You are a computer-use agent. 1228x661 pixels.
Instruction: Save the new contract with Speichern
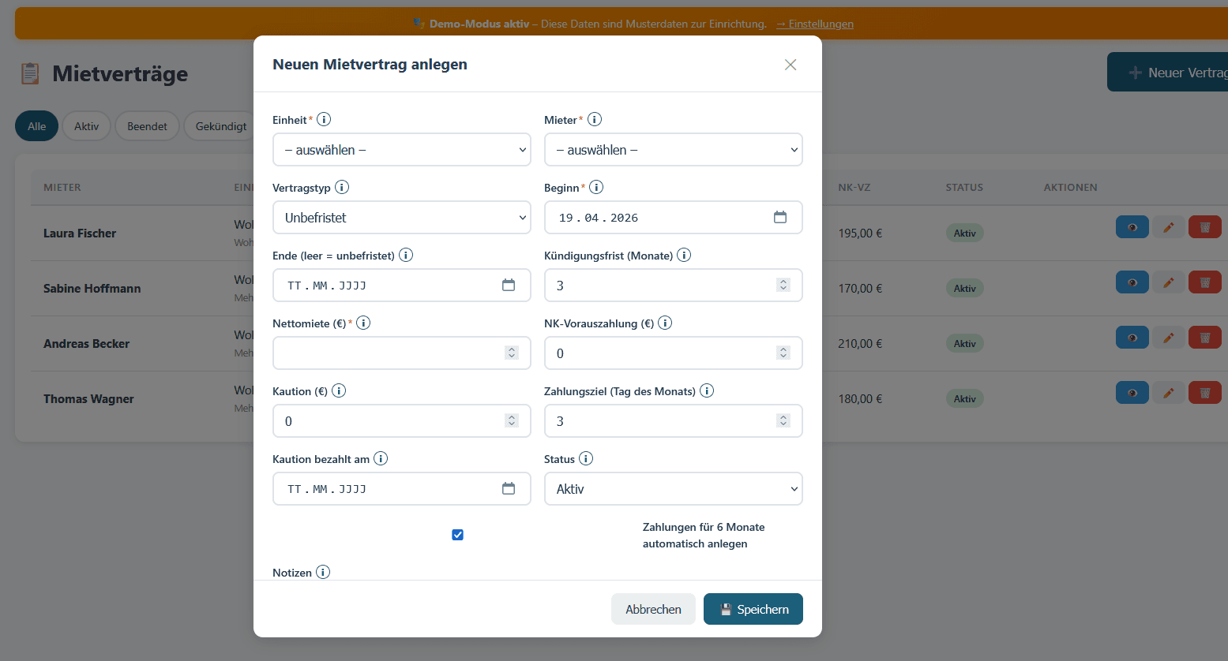tap(753, 609)
